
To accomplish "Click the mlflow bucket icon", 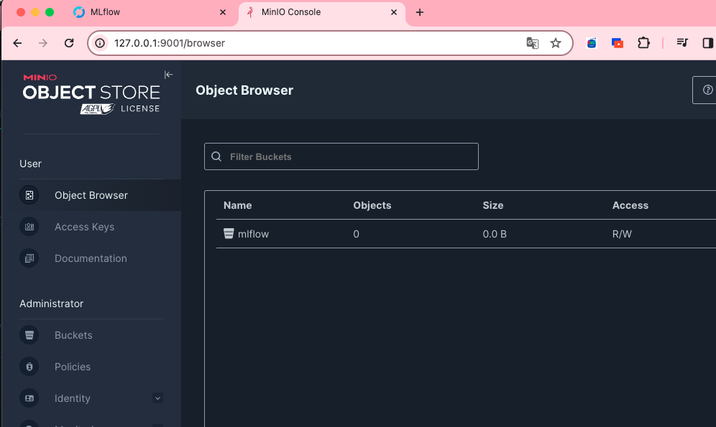I will click(x=229, y=234).
